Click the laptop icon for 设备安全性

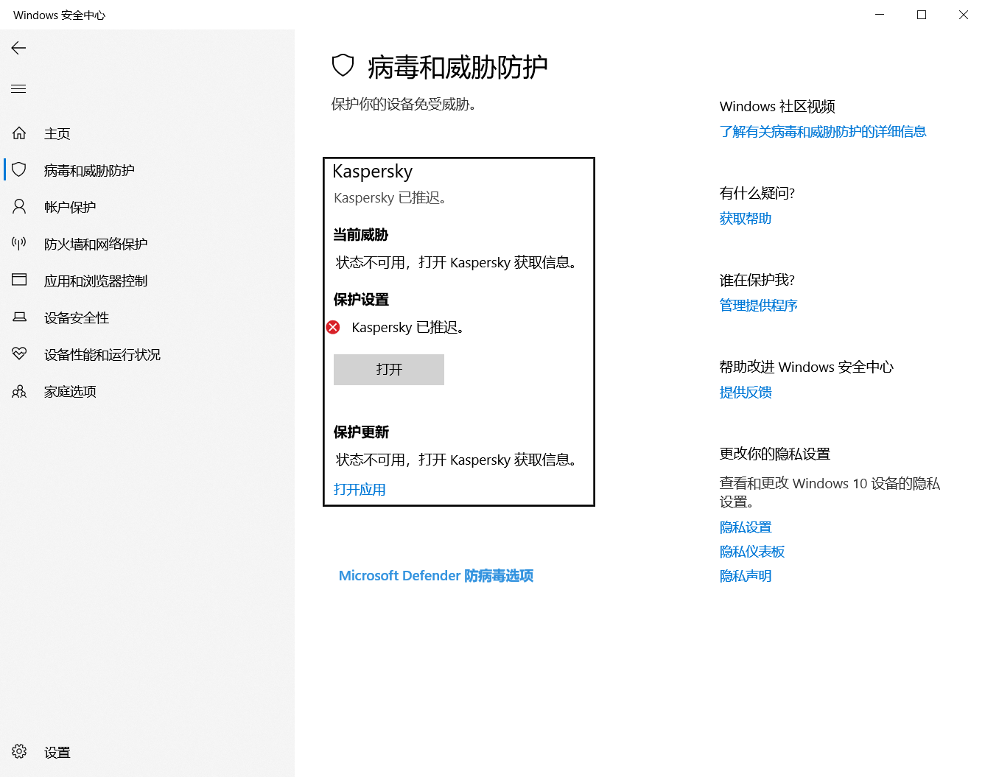[x=19, y=317]
